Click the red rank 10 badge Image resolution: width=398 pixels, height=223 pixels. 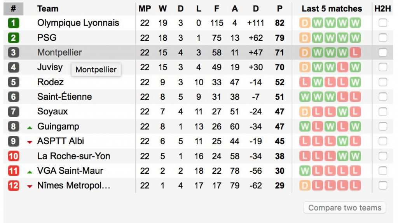[13, 156]
